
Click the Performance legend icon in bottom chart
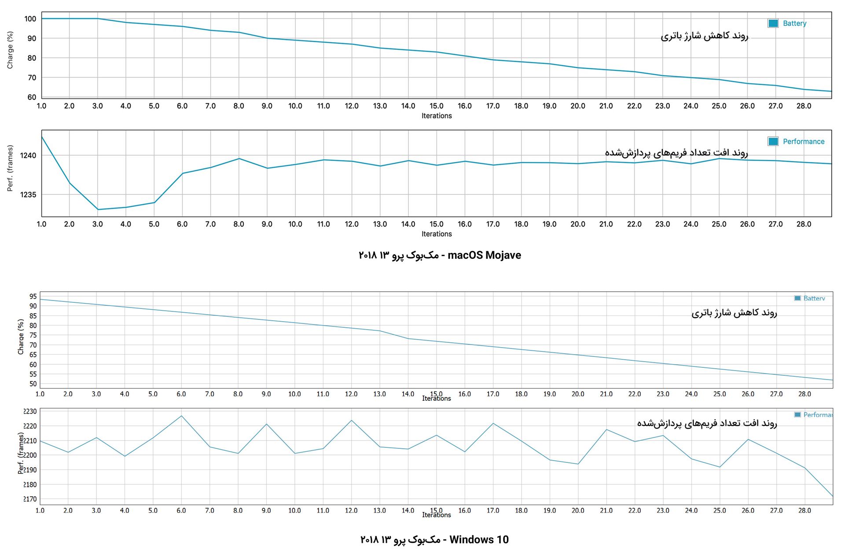pos(798,415)
